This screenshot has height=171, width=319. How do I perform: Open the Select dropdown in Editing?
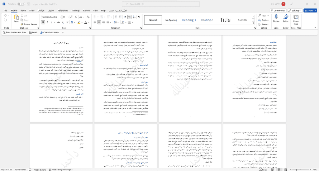(x=264, y=24)
